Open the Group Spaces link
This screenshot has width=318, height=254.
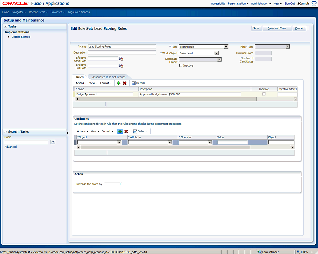(82, 12)
